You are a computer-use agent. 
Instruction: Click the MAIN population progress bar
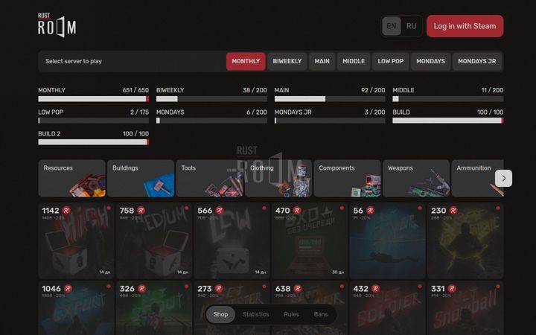click(330, 99)
